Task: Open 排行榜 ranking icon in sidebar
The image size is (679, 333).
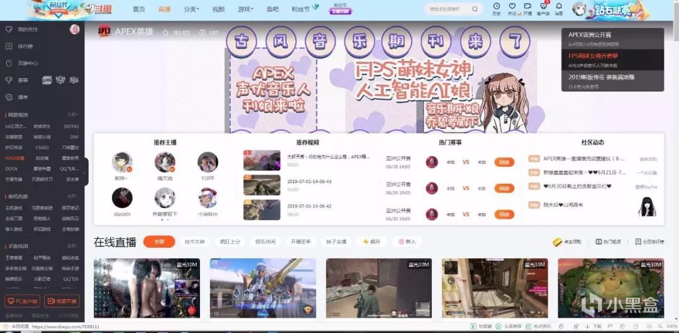Action: pos(9,46)
